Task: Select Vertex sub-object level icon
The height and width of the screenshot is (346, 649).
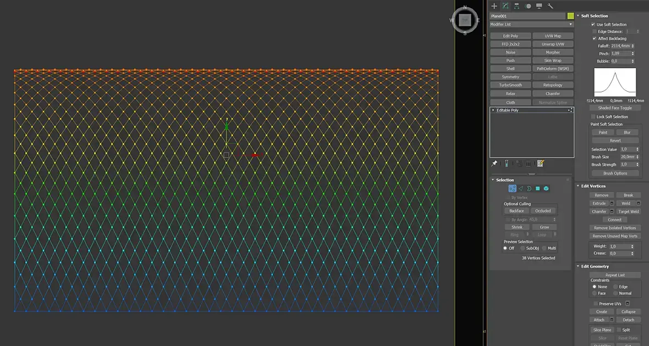Action: pyautogui.click(x=513, y=188)
